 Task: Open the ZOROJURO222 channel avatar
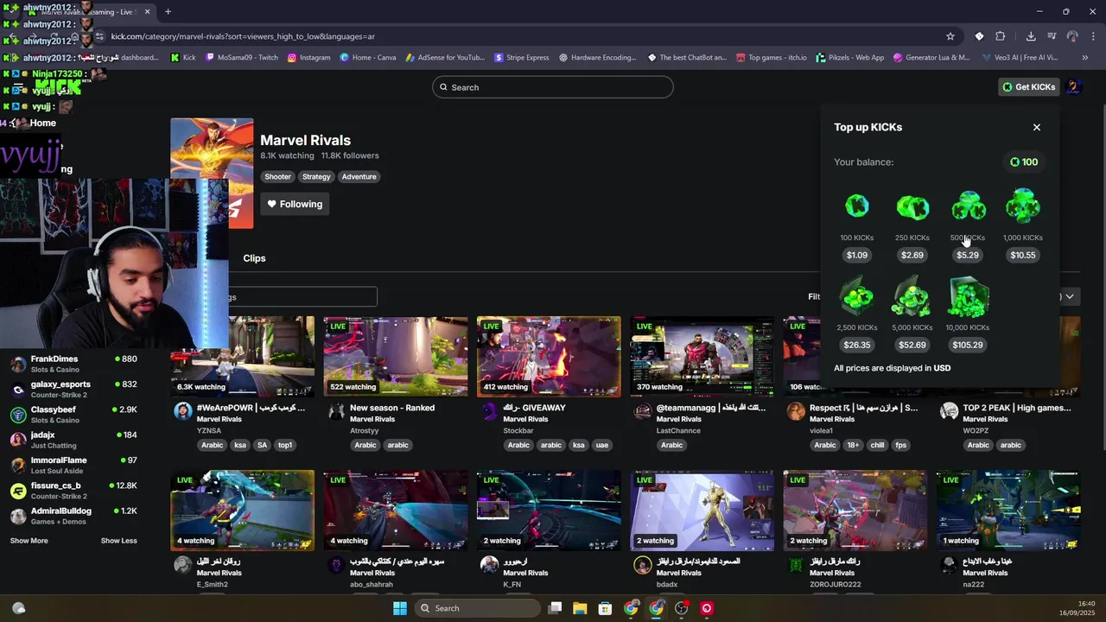pos(796,565)
